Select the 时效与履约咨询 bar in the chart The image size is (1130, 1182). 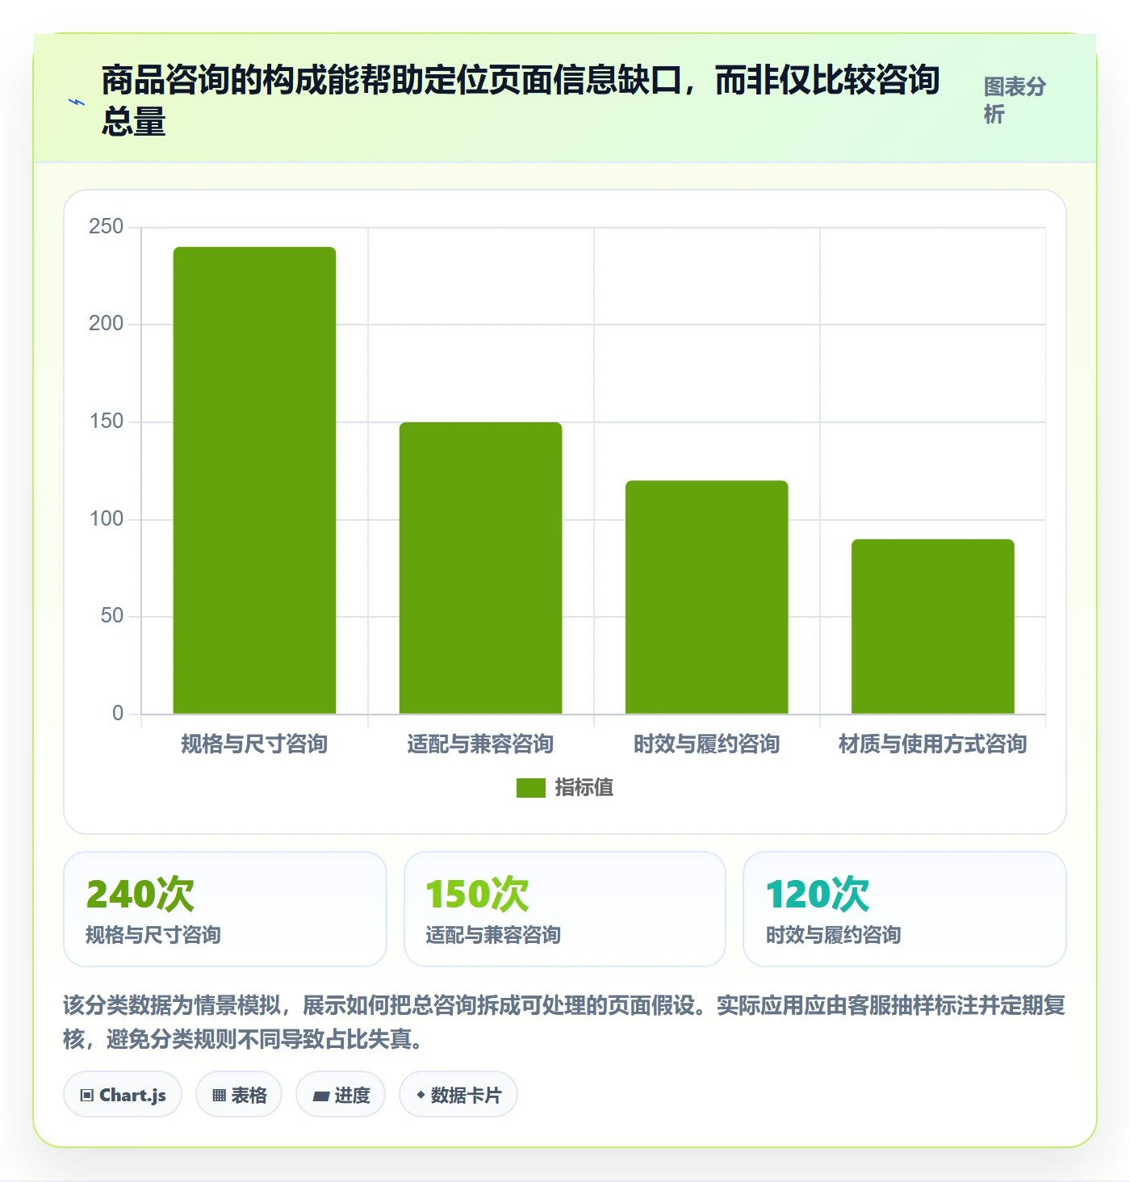coord(706,597)
